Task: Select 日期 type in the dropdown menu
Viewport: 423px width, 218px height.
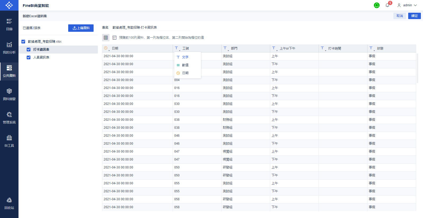Action: point(185,73)
